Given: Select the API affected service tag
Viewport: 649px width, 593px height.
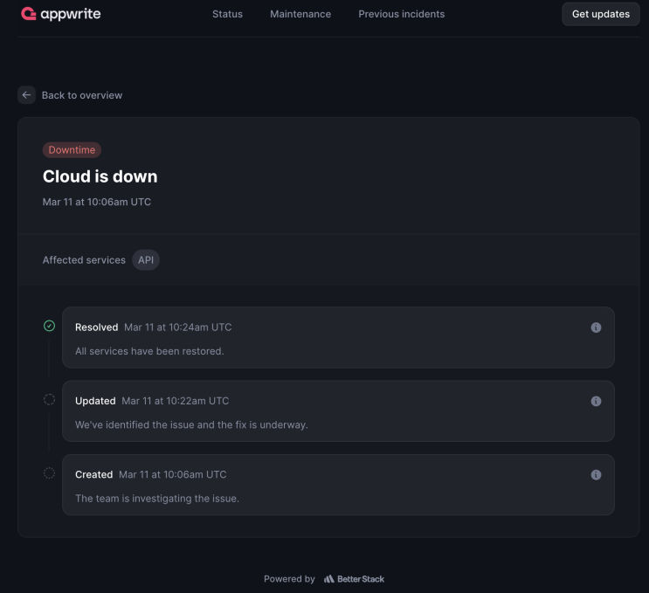Looking at the screenshot, I should pos(146,260).
